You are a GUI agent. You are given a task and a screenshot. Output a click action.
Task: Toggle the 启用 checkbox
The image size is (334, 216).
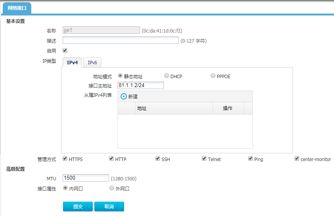coord(65,50)
